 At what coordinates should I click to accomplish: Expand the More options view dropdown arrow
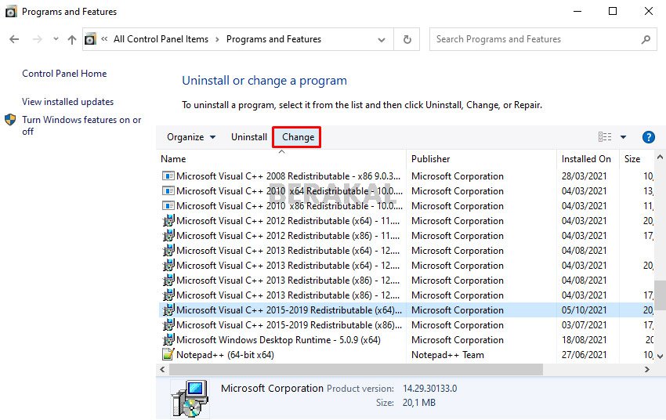click(623, 137)
